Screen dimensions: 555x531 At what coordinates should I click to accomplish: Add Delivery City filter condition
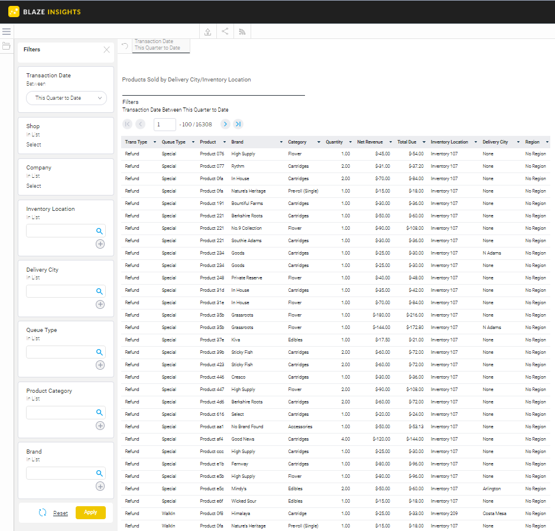[x=100, y=305]
